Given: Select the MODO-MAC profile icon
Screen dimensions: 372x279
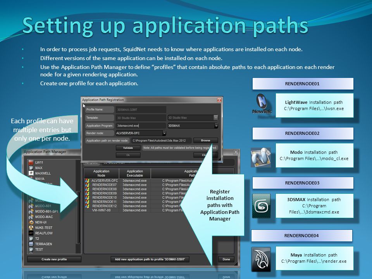Looking at the screenshot, I should [31, 217].
